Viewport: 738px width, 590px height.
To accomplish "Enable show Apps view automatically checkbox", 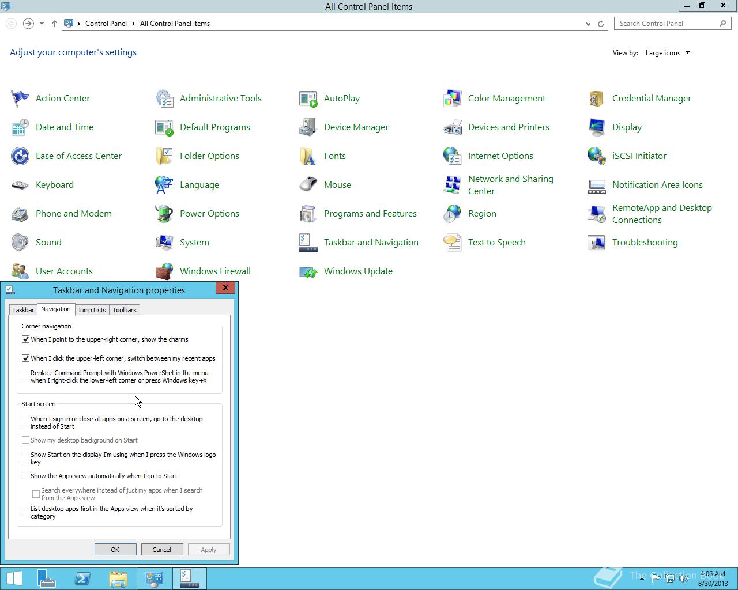I will [26, 476].
